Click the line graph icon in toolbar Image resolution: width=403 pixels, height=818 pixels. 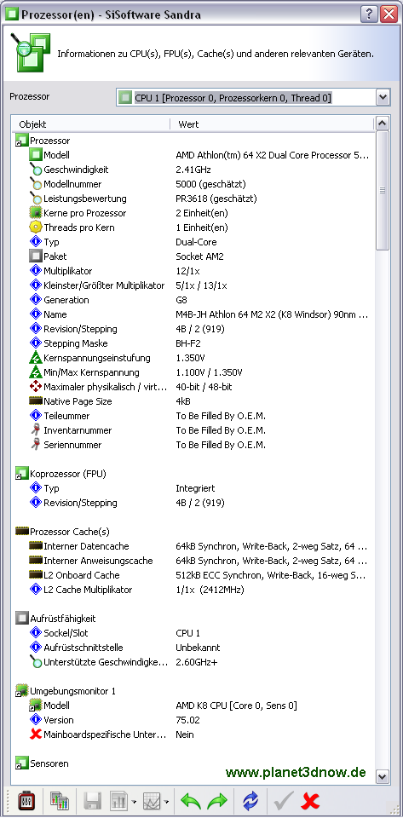coord(152,800)
